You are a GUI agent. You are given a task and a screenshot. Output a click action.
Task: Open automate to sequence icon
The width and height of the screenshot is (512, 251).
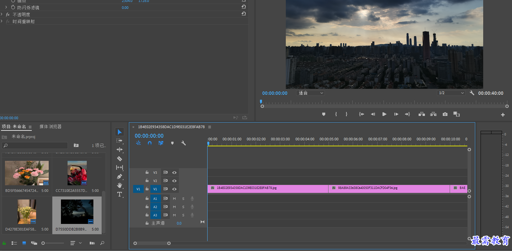pyautogui.click(x=92, y=243)
